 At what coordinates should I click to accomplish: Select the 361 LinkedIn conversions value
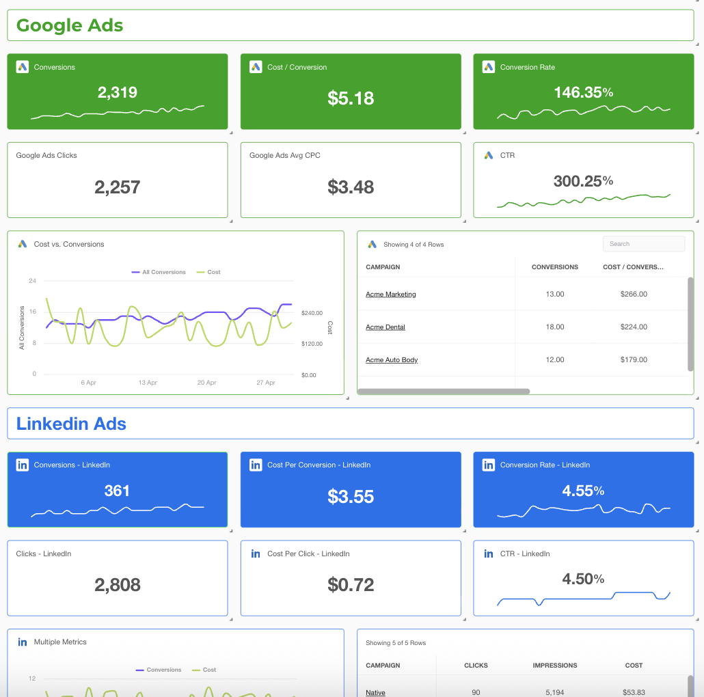(117, 491)
